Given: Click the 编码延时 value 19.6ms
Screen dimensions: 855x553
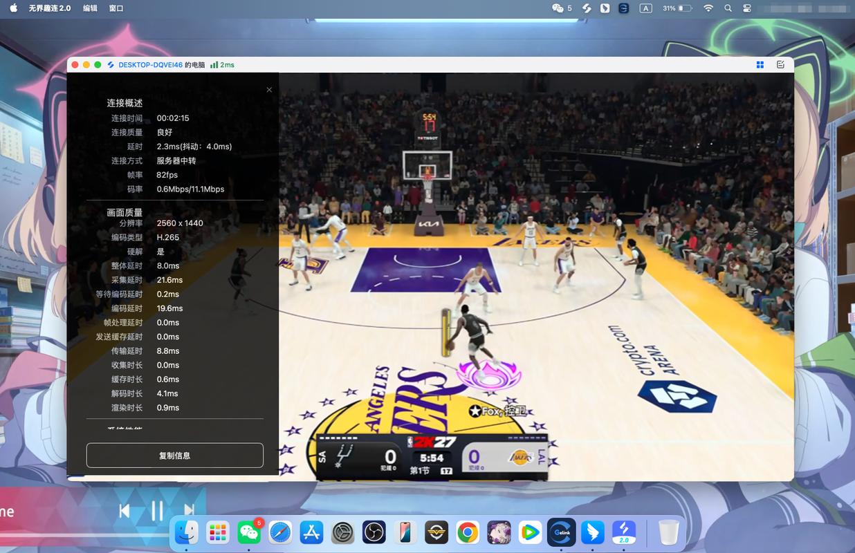Looking at the screenshot, I should 169,308.
